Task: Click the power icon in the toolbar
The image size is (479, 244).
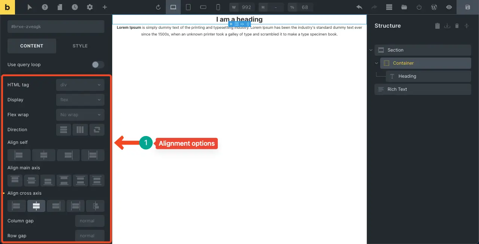Action: click(419, 7)
